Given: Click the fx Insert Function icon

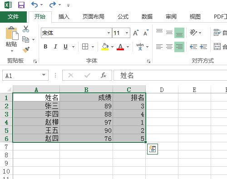Looking at the screenshot, I should coord(104,75).
